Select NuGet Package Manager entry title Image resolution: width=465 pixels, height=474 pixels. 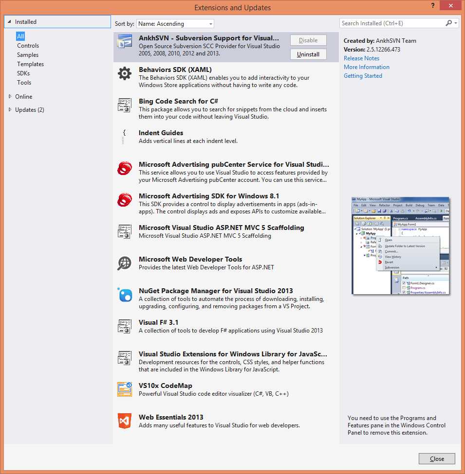(x=216, y=291)
